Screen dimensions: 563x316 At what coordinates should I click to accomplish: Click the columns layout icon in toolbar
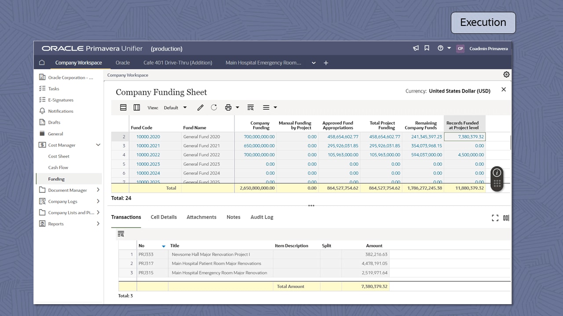[137, 108]
